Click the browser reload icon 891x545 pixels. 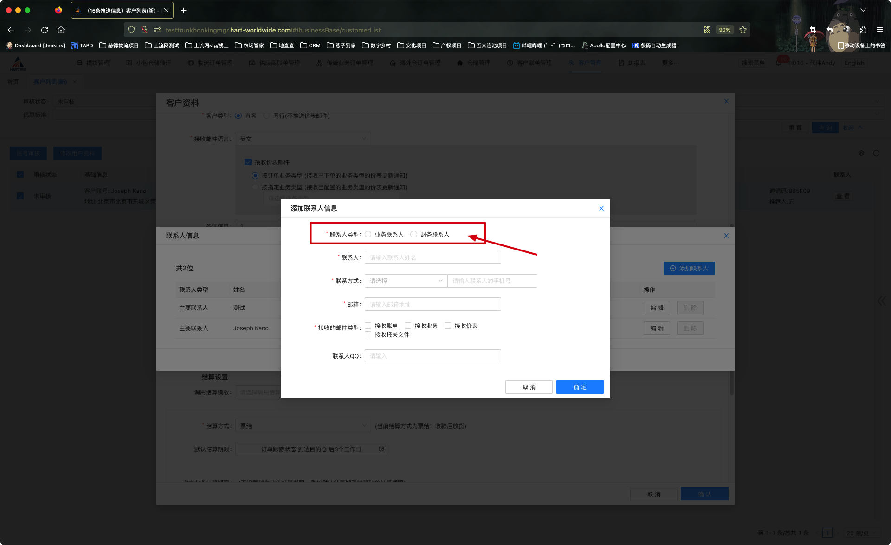[45, 30]
